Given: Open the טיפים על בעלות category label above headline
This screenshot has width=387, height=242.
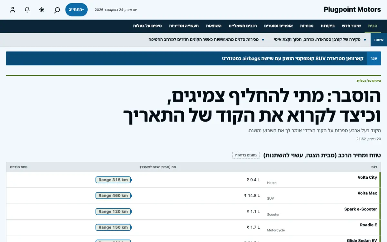Looking at the screenshot, I should tap(369, 81).
